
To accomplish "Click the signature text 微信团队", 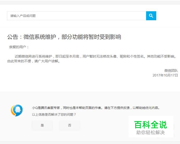I will [x=171, y=70].
